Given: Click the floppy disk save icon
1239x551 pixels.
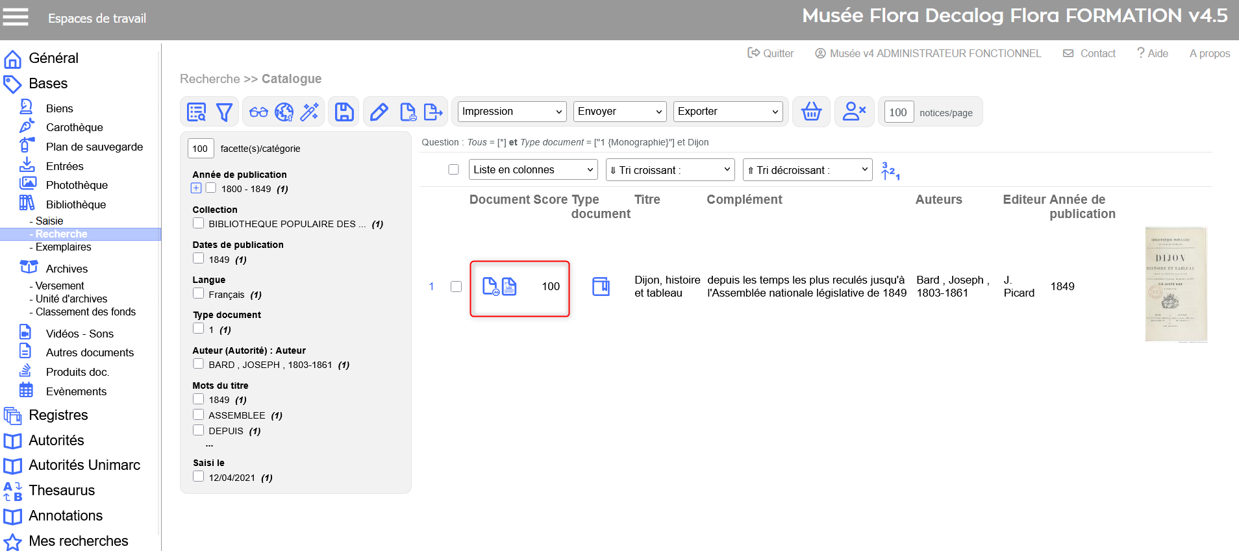Looking at the screenshot, I should [344, 112].
